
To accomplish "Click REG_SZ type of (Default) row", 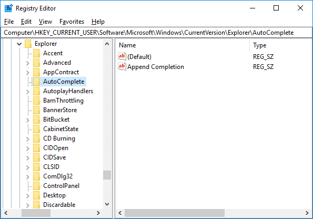I will tap(263, 57).
